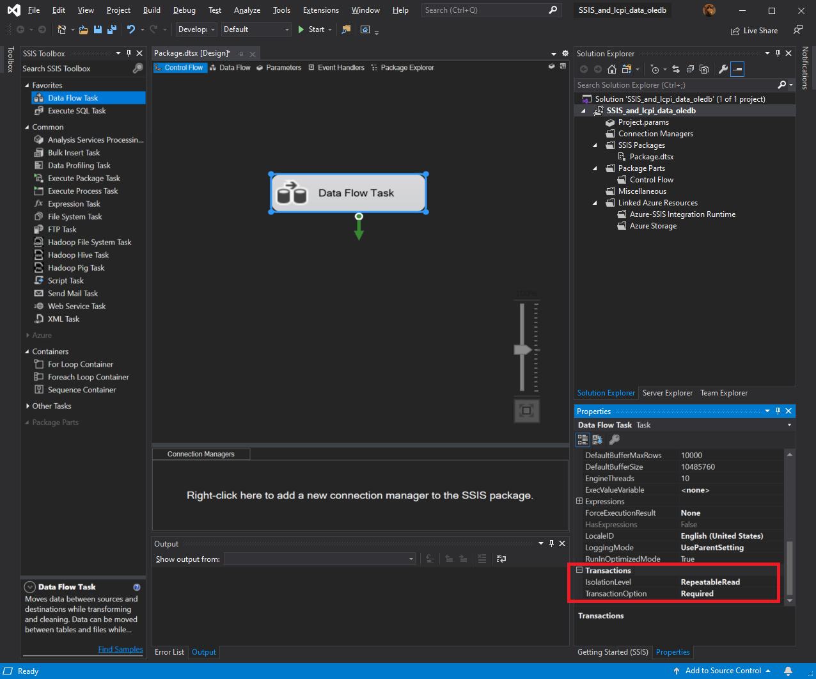Screen dimensions: 816x679
Task: Collapse the Containers toolbox group
Action: point(27,352)
